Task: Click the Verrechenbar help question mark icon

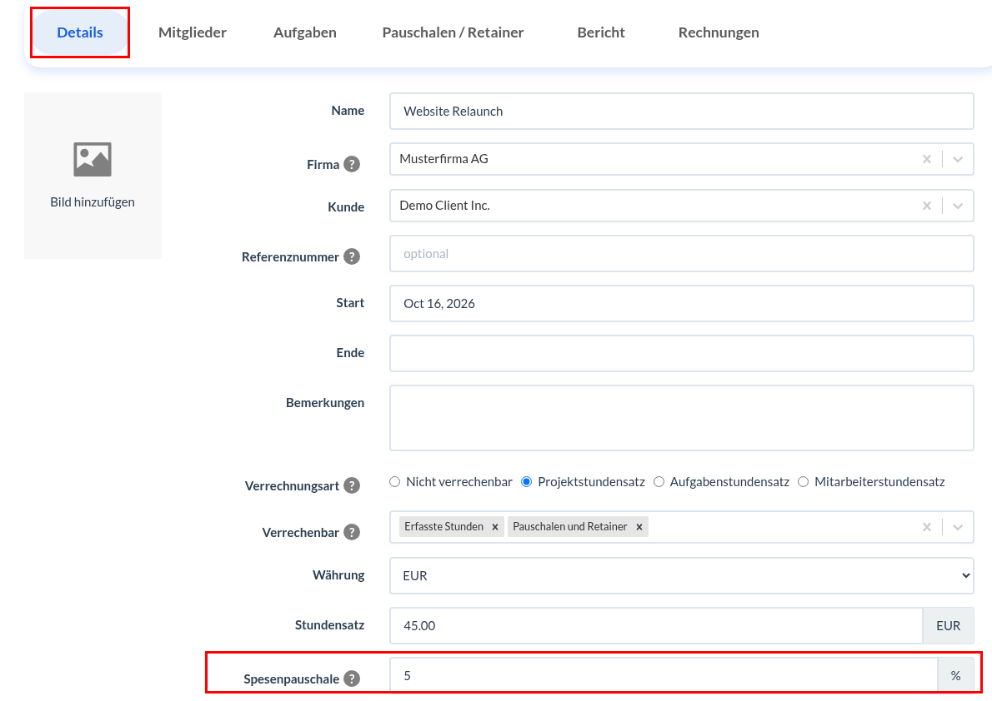Action: (x=352, y=532)
